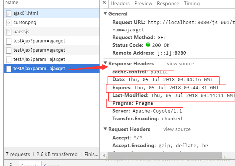
Task: Close the request details pane with X
Action: coord(104,3)
